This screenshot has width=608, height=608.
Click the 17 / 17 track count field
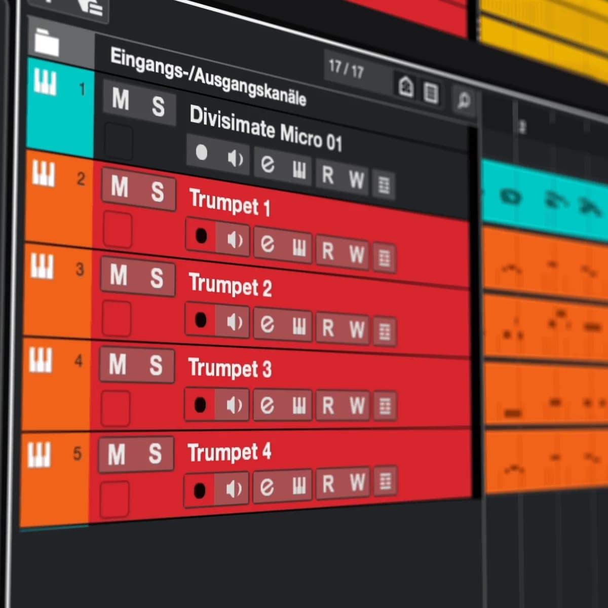click(x=346, y=68)
